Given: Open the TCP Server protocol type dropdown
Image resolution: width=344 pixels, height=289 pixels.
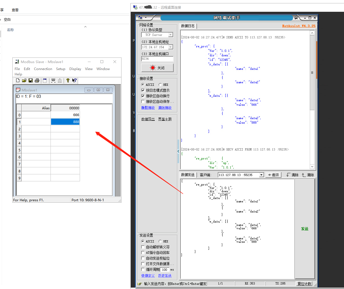Looking at the screenshot, I should coord(170,35).
